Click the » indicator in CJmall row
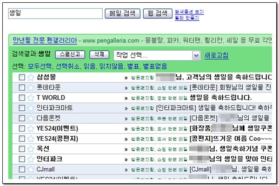Viewport: 279px width, 186px height. 126,170
